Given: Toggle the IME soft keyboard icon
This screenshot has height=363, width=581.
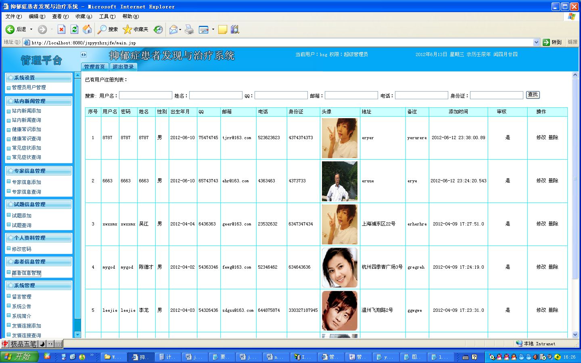Looking at the screenshot, I should 58,344.
